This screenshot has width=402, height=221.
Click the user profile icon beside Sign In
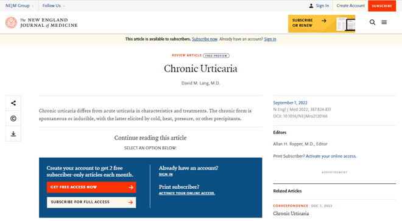click(x=311, y=5)
